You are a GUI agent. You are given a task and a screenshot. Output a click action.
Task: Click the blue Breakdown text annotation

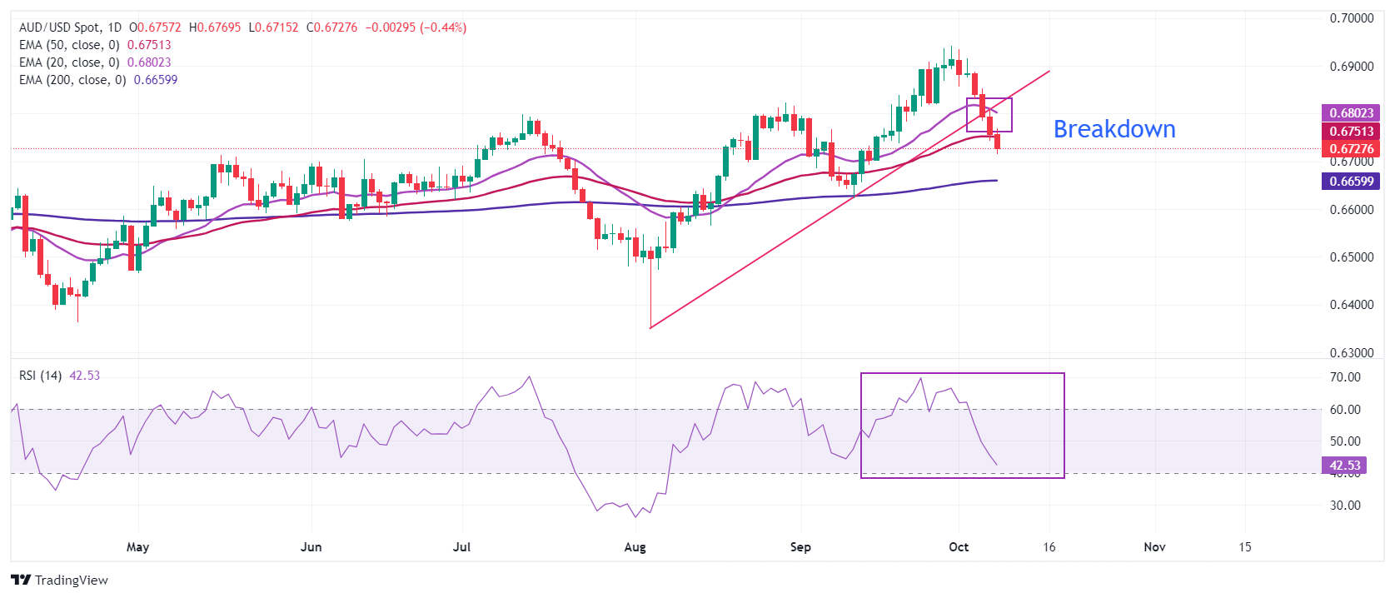(1114, 129)
